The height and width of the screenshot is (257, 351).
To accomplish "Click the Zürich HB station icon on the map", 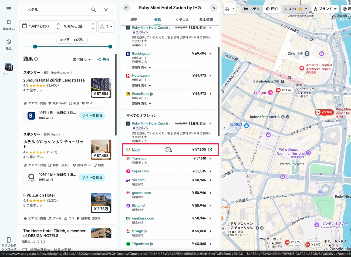I will point(307,53).
